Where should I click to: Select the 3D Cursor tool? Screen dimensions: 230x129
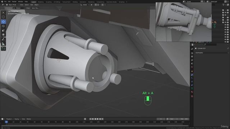tap(3, 17)
